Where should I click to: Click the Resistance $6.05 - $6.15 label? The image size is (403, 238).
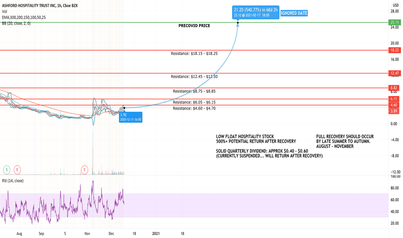(194, 102)
